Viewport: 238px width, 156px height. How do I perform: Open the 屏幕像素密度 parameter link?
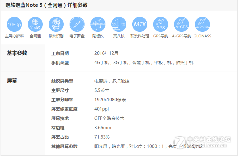click(64, 109)
